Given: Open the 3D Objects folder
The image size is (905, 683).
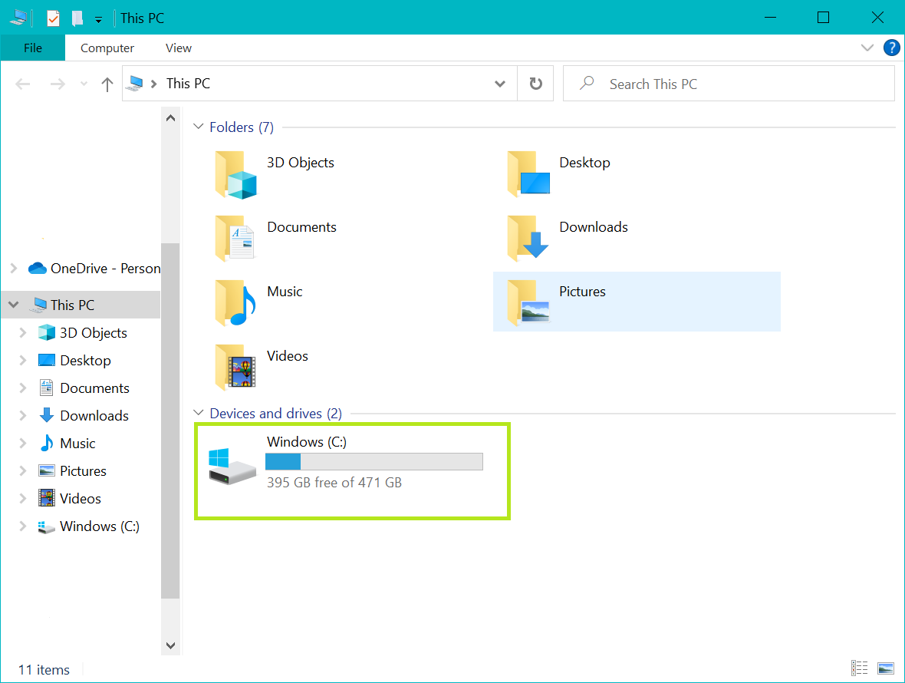Looking at the screenshot, I should [x=300, y=163].
